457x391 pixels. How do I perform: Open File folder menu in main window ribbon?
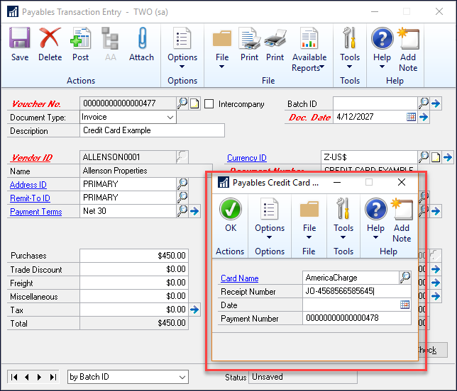click(222, 48)
